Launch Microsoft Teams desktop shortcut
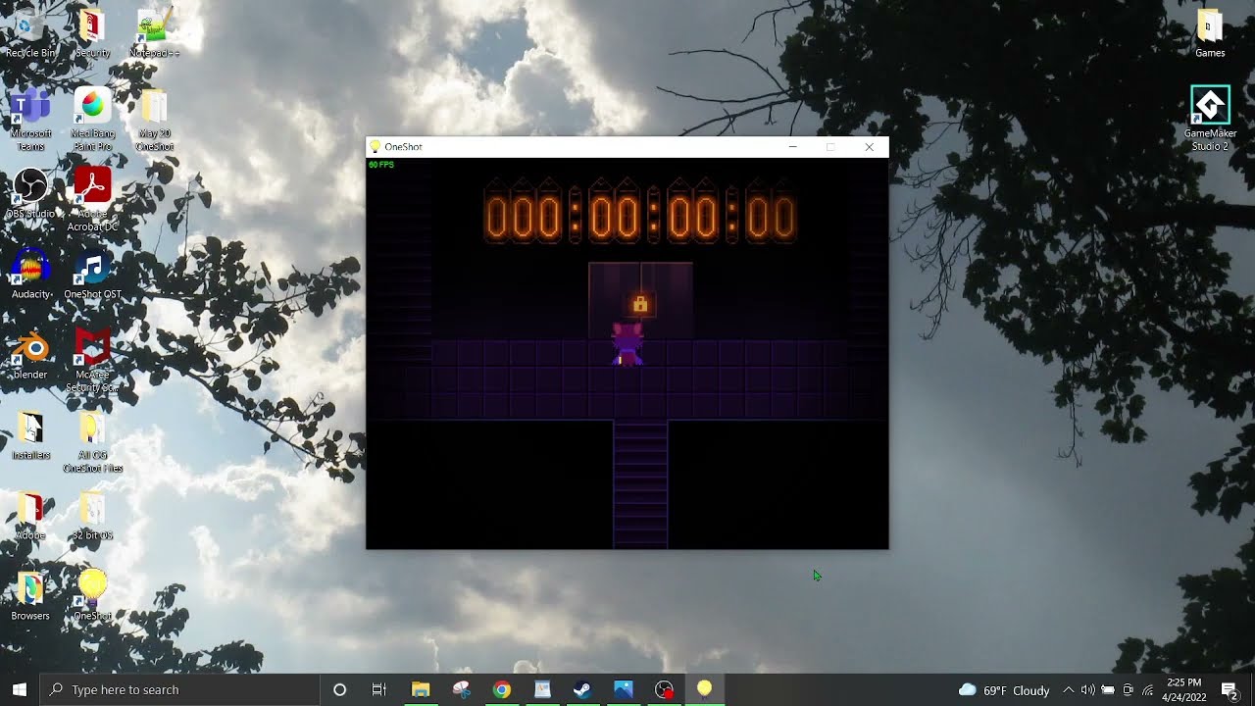Image resolution: width=1255 pixels, height=706 pixels. (30, 120)
